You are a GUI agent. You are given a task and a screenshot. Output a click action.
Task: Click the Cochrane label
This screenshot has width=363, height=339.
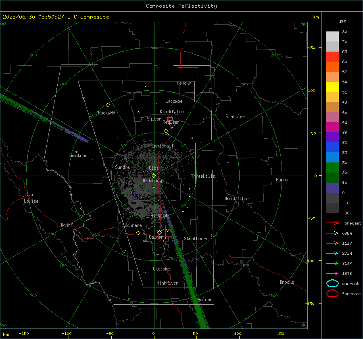tap(132, 225)
